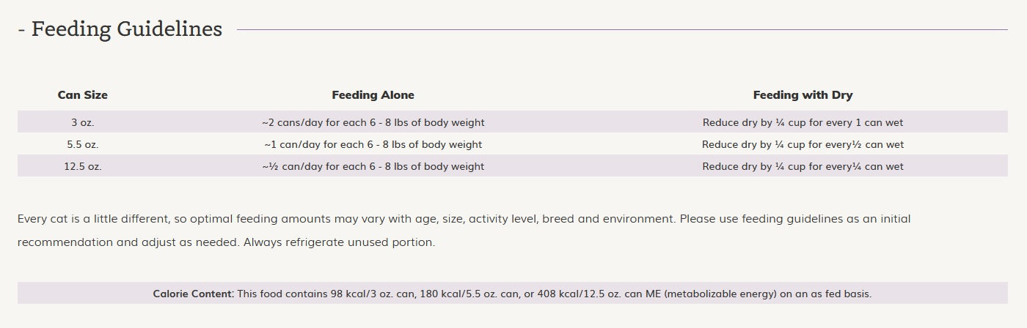Click 'Reduce dry by ¼ cup for every 1 can wet'
1027x328 pixels.
coord(803,122)
